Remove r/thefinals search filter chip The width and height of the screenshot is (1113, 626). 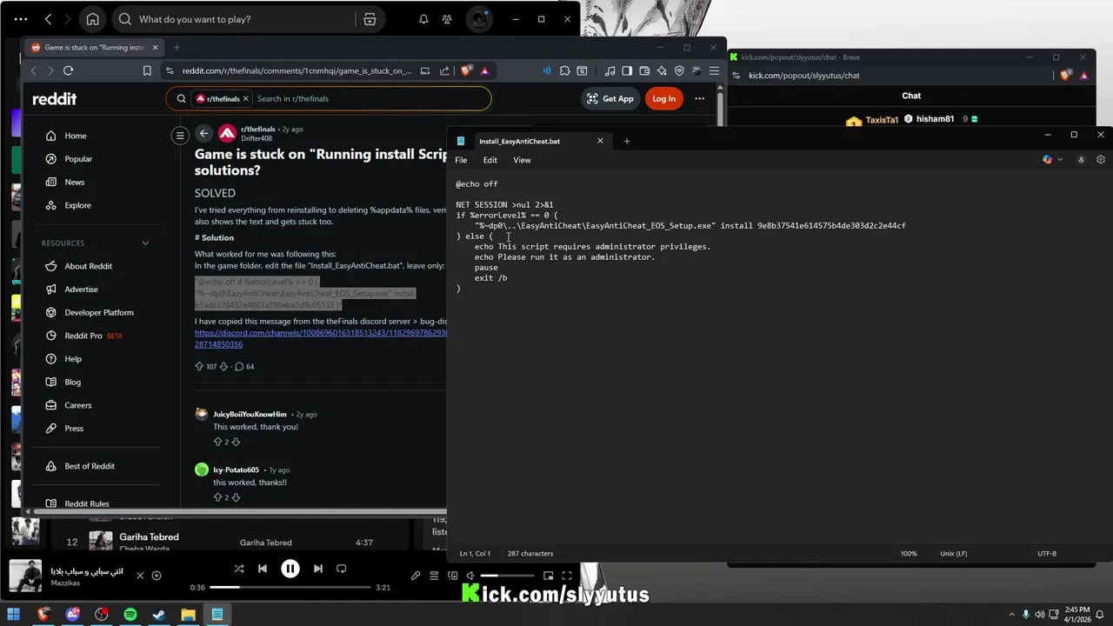pyautogui.click(x=246, y=99)
